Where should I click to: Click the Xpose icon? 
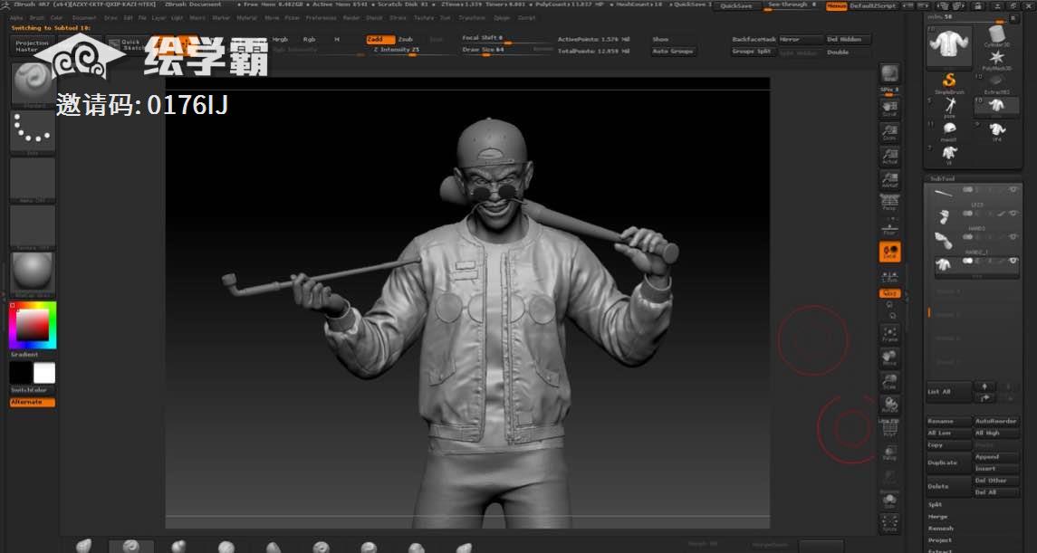889,523
